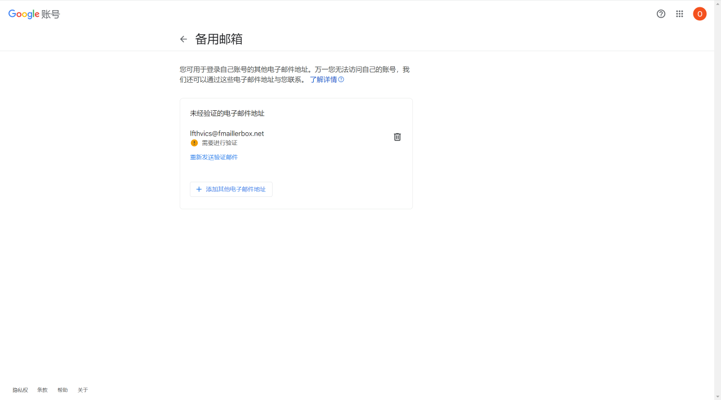Go back using the arrow beside 备用邮箱
The image size is (721, 400).
pyautogui.click(x=184, y=39)
